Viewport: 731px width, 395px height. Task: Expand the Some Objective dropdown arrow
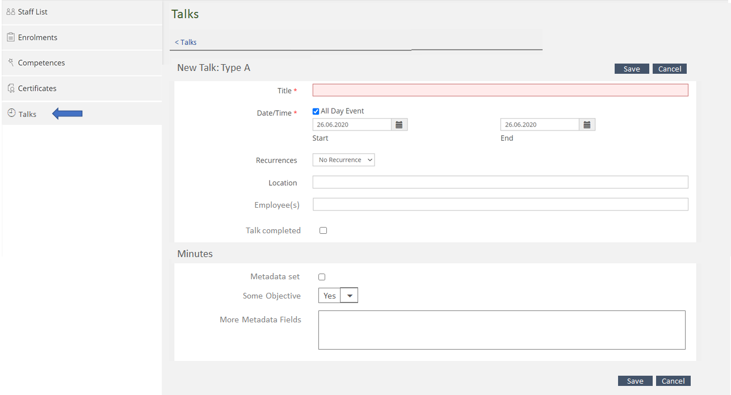click(x=350, y=296)
